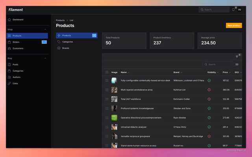
Task: Select checkbox for Operative directional processimprovement
Action: (107, 118)
